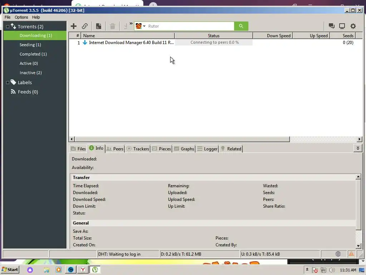The image size is (366, 275).
Task: Expand the Labels tree node
Action: point(8,83)
